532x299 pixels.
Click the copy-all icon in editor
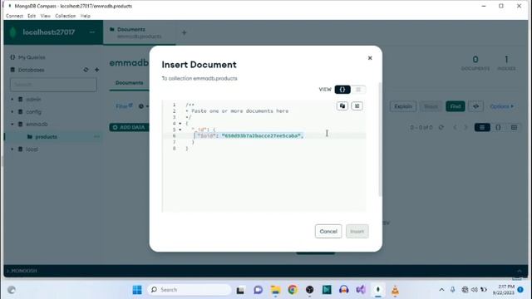[x=342, y=106]
